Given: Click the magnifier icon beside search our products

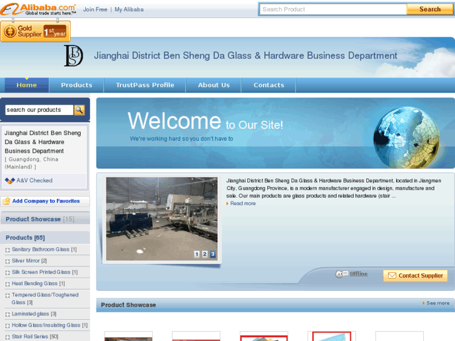Looking at the screenshot, I should click(79, 109).
